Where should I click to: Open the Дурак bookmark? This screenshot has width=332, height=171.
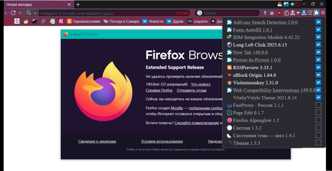175,21
